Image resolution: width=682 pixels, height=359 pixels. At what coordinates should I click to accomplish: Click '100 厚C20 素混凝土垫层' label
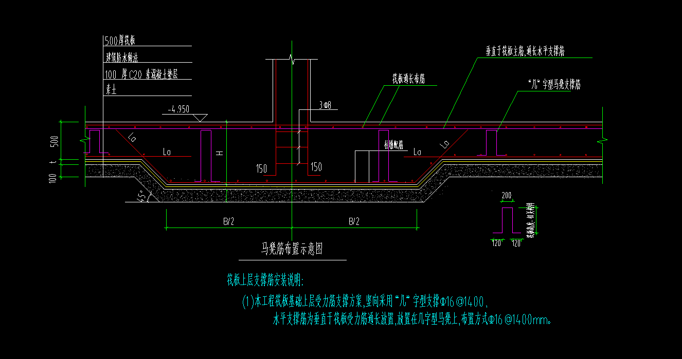[141, 74]
